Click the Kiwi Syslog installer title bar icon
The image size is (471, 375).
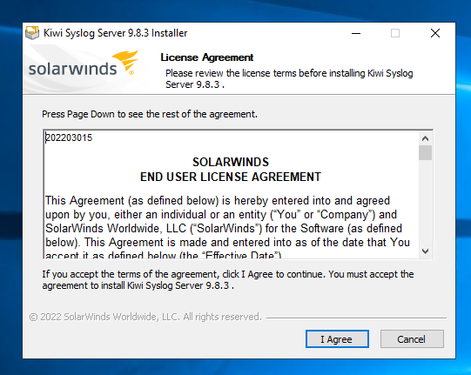coord(32,33)
